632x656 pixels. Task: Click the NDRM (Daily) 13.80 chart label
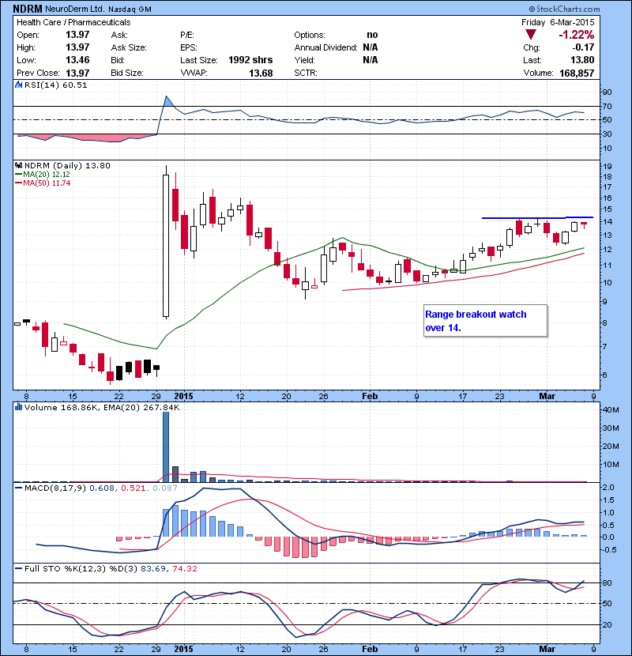pyautogui.click(x=67, y=165)
